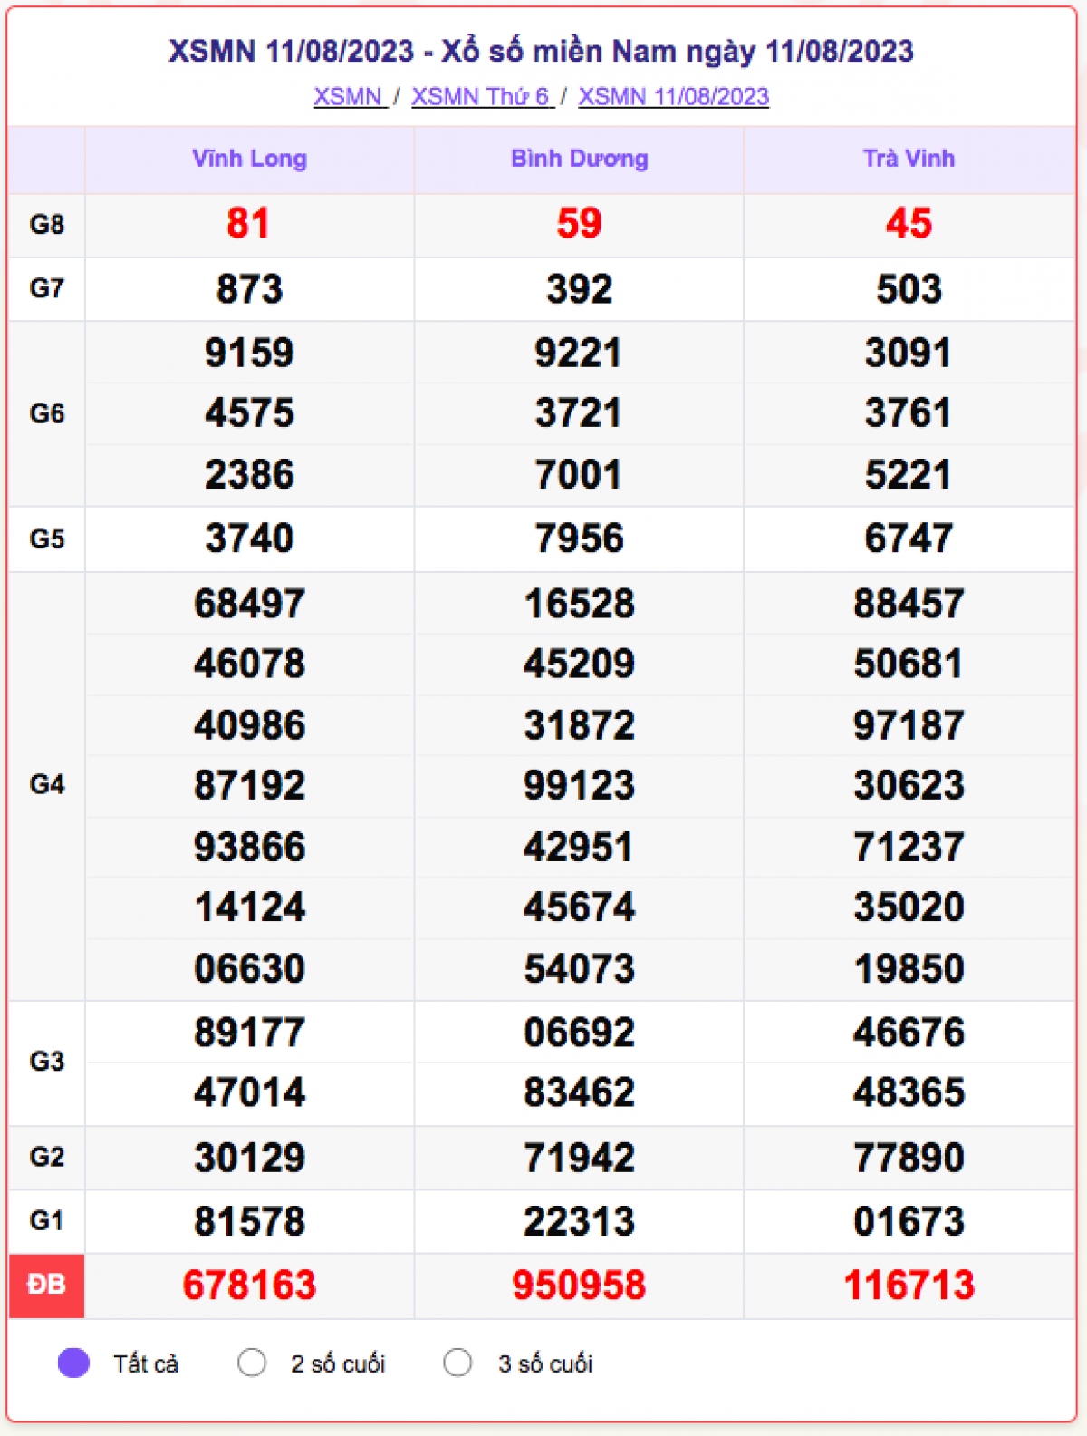Click G4 number 68497

249,604
